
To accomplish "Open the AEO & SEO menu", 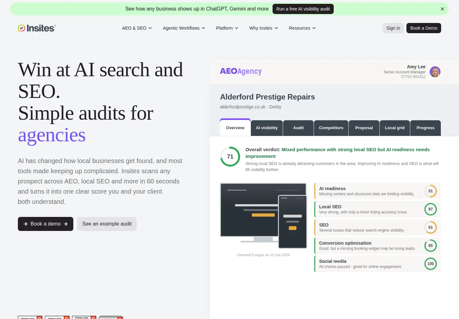I will (137, 28).
